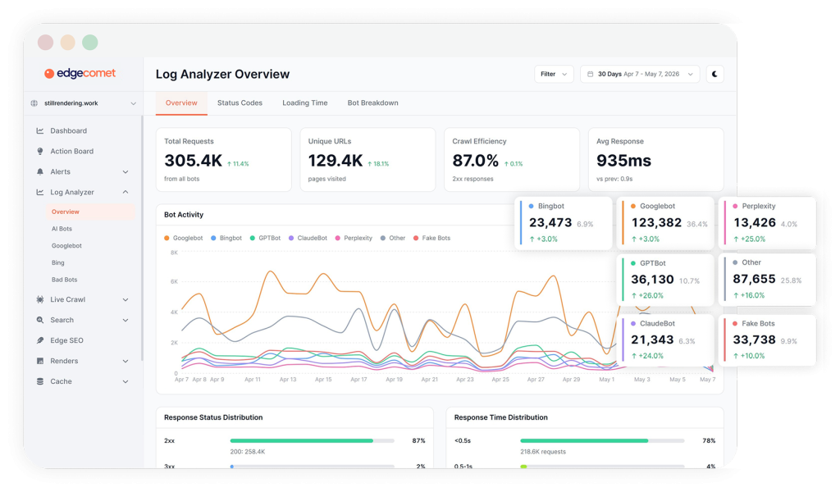
Task: Open the Filter dropdown
Action: click(x=554, y=74)
